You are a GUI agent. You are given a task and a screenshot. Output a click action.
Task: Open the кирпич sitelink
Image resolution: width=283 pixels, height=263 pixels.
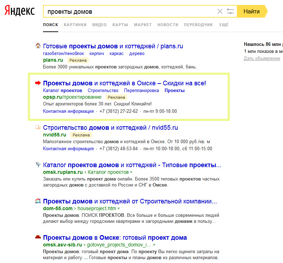[x=97, y=54]
